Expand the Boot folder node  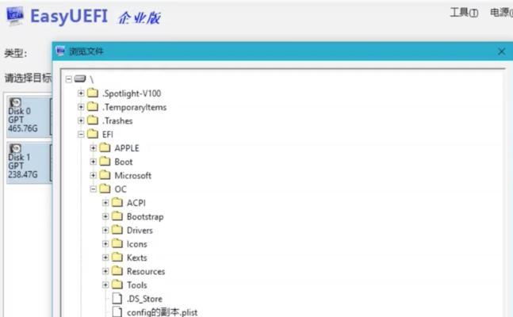(x=94, y=162)
